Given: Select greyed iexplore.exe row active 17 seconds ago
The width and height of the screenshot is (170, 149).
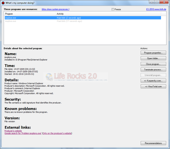Looking at the screenshot, I should (83, 21).
